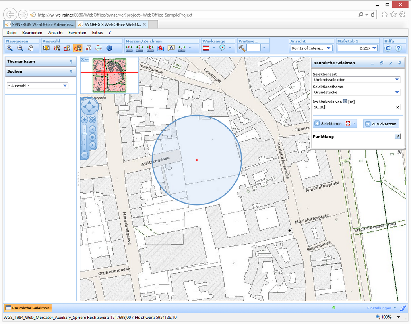
Task: Click the hammer tool in Weitere group
Action: (242, 48)
